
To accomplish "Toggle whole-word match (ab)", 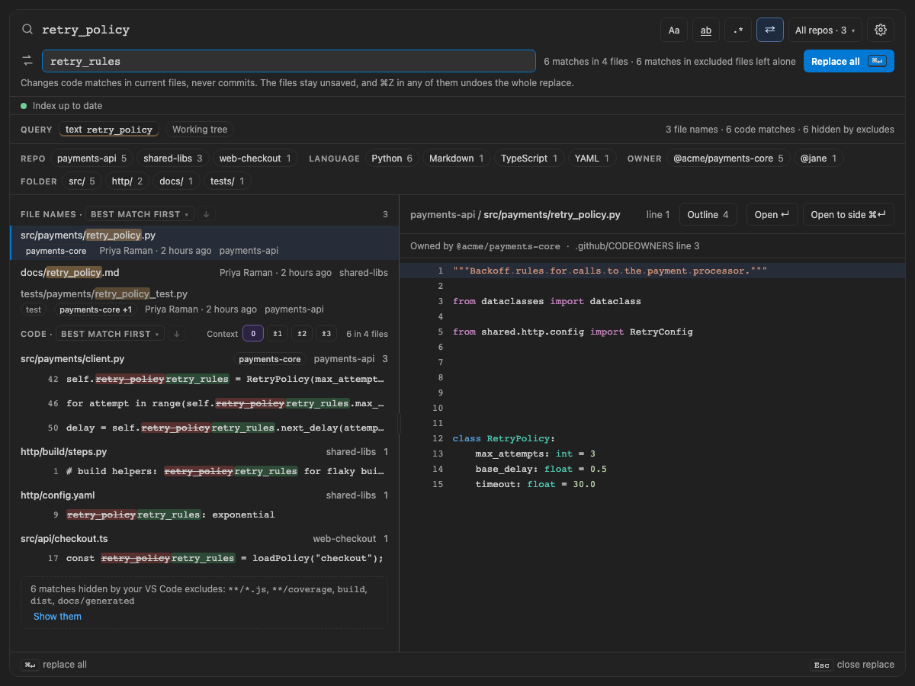I will [706, 30].
